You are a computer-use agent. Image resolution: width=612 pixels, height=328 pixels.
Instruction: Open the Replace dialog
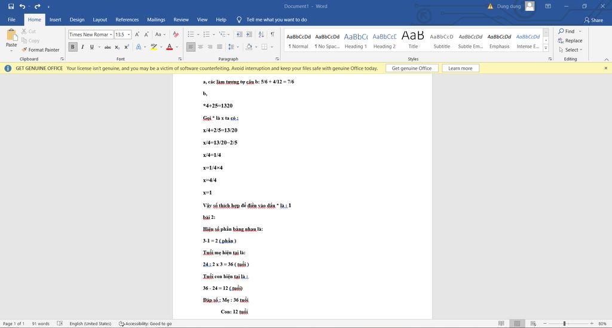(570, 41)
